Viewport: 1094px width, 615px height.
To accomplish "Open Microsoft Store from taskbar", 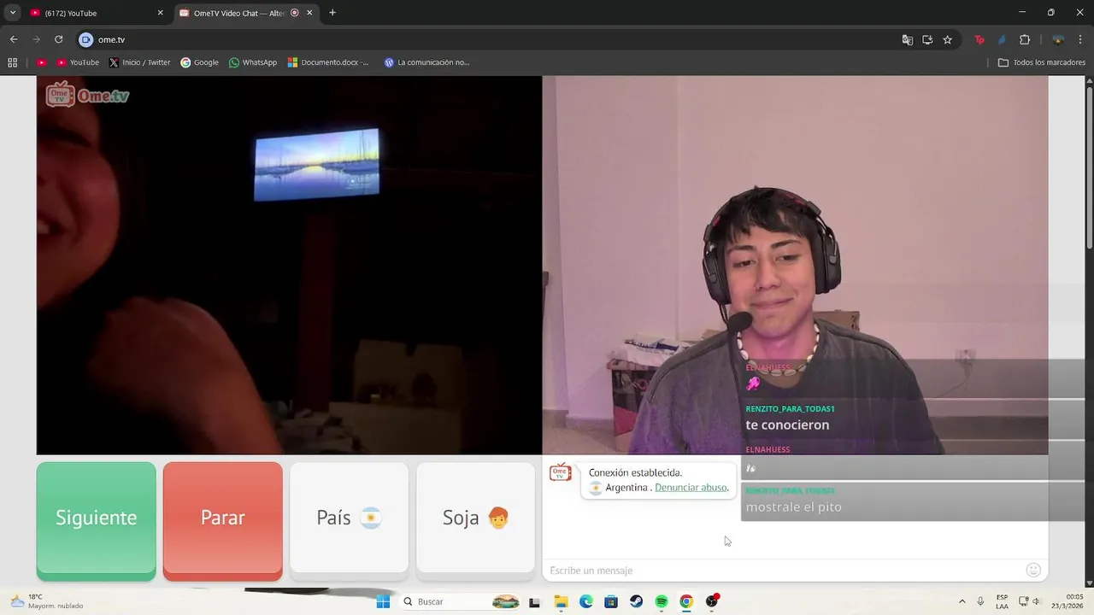I will pyautogui.click(x=611, y=601).
